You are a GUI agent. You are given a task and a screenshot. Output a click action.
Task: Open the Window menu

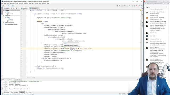click(44, 4)
